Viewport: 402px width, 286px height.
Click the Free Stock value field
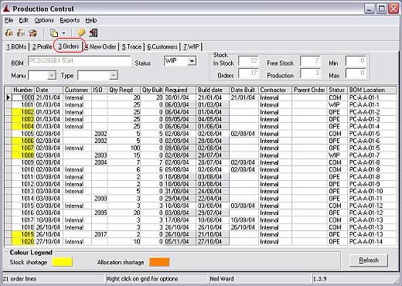pyautogui.click(x=310, y=61)
